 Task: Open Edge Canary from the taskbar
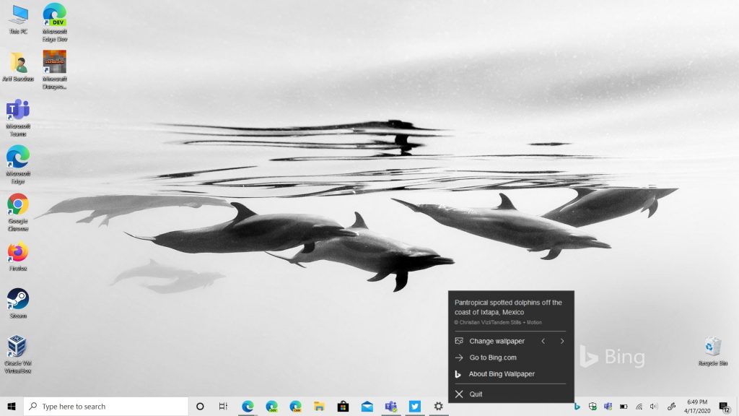(x=295, y=407)
